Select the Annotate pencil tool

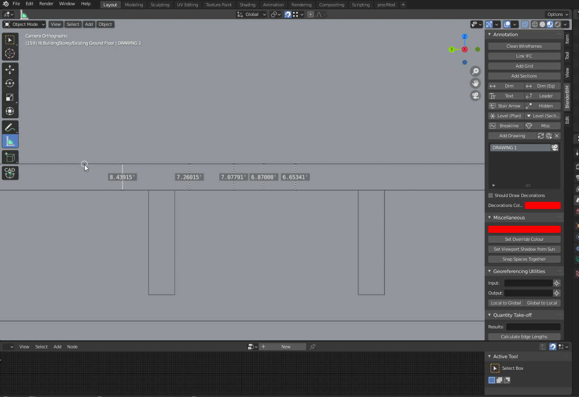tap(10, 127)
